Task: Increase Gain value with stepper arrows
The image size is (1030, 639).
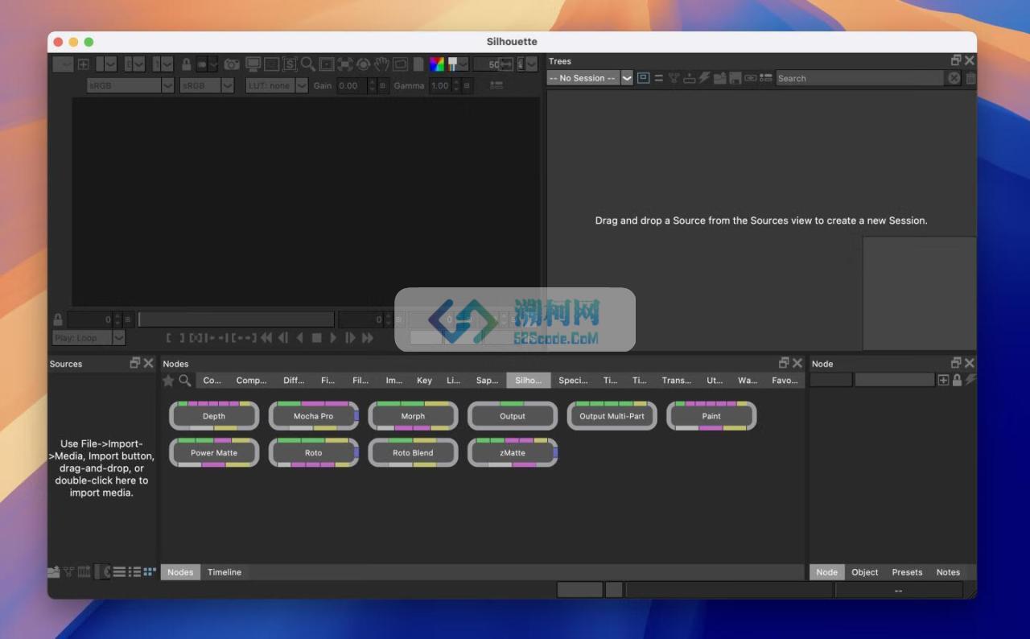Action: click(372, 82)
